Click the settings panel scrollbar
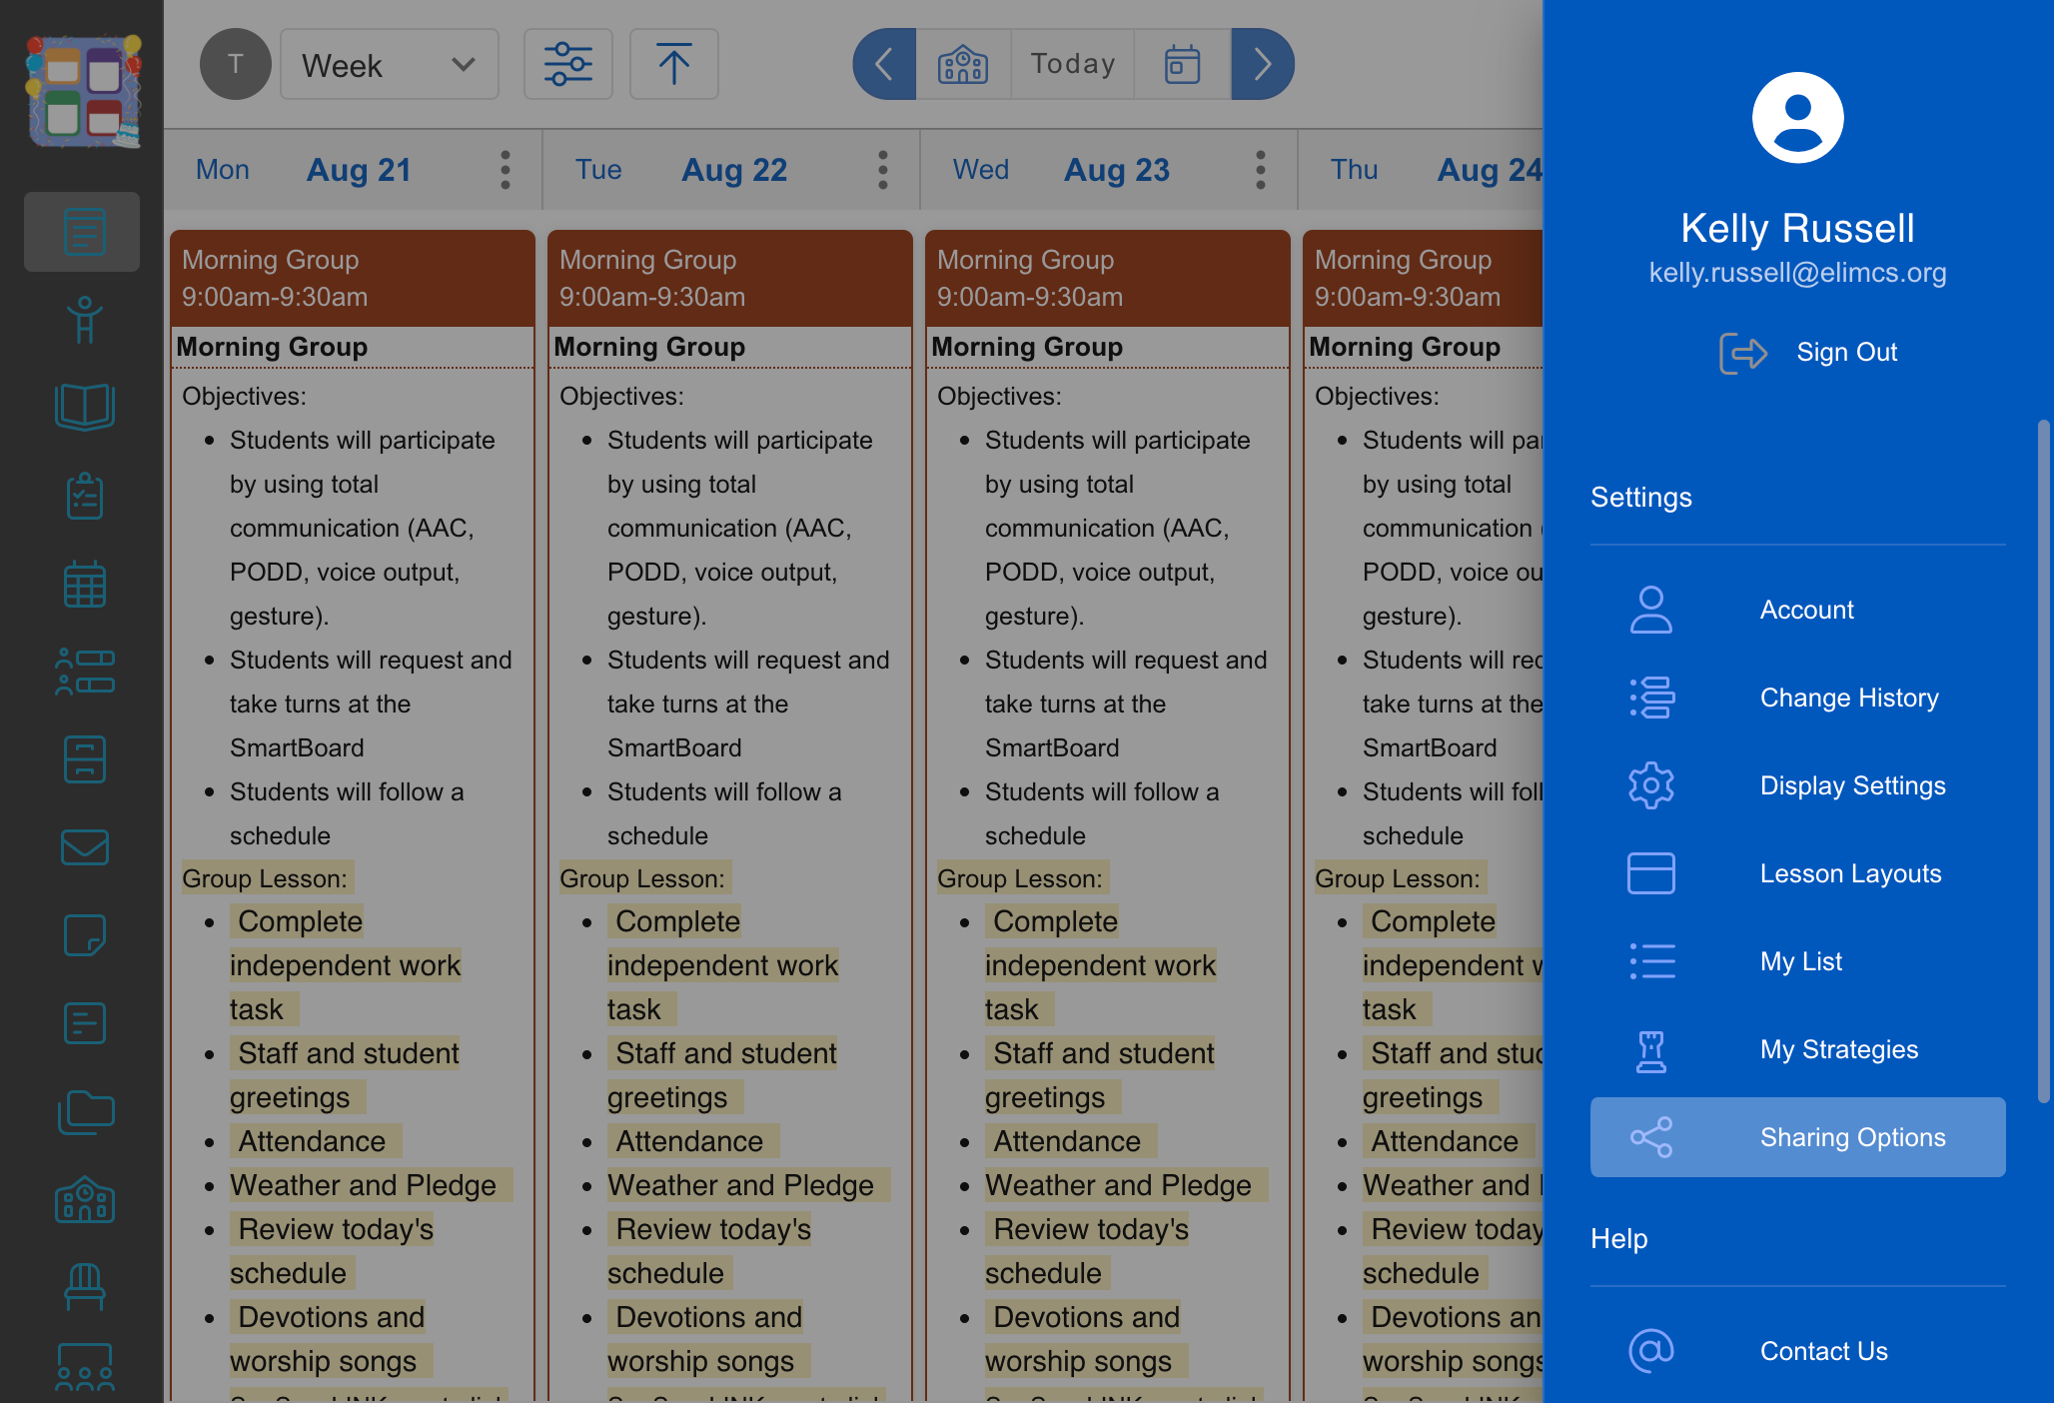The image size is (2054, 1403). (2044, 761)
